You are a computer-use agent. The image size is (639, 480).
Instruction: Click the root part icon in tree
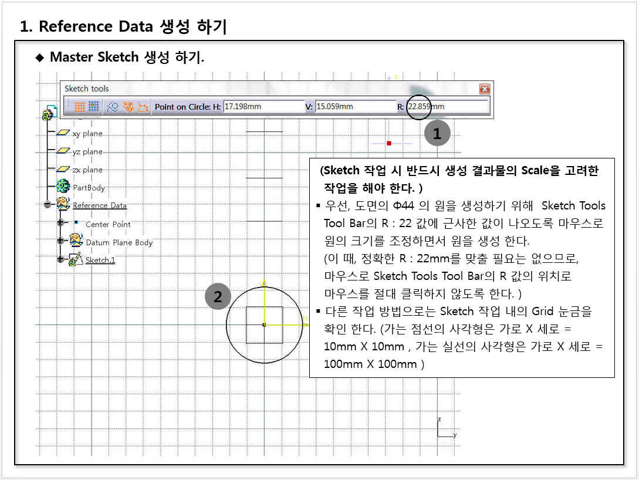(x=48, y=114)
